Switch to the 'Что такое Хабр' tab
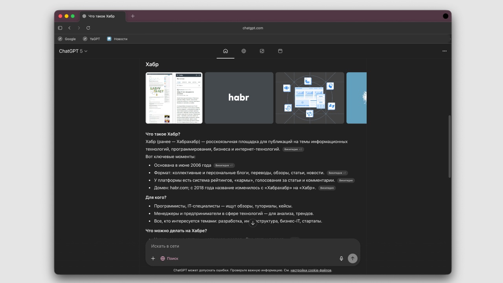The height and width of the screenshot is (283, 503). tap(103, 16)
